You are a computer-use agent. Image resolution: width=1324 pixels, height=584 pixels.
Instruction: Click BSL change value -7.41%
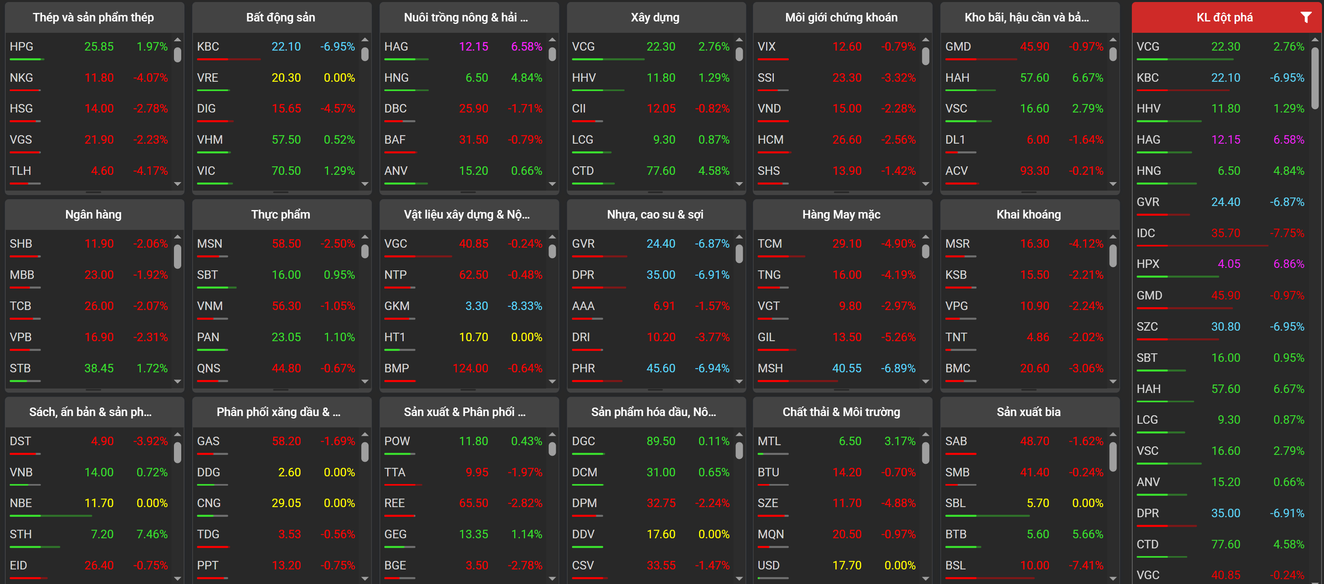tap(1086, 565)
